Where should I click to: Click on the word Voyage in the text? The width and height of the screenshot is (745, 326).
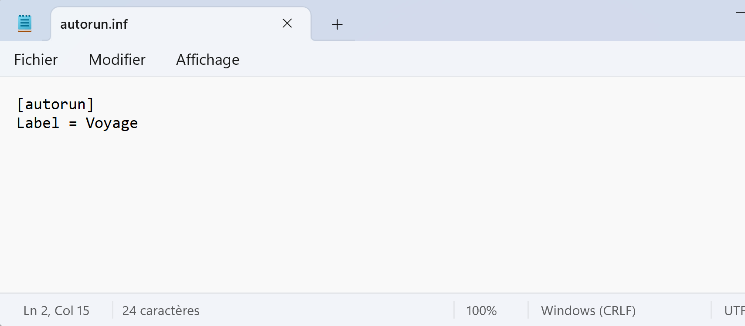click(x=112, y=123)
